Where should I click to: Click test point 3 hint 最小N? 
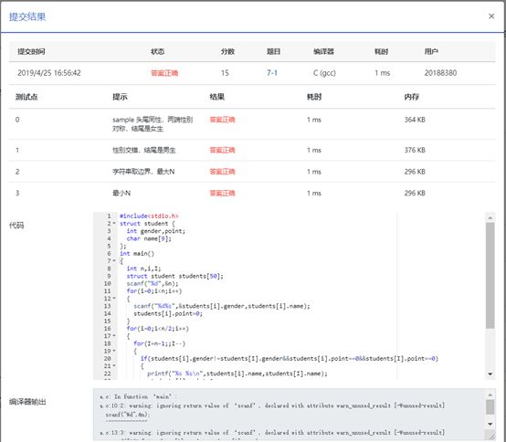point(121,194)
